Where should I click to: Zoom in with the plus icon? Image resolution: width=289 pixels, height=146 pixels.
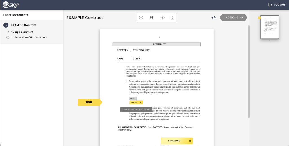[162, 18]
